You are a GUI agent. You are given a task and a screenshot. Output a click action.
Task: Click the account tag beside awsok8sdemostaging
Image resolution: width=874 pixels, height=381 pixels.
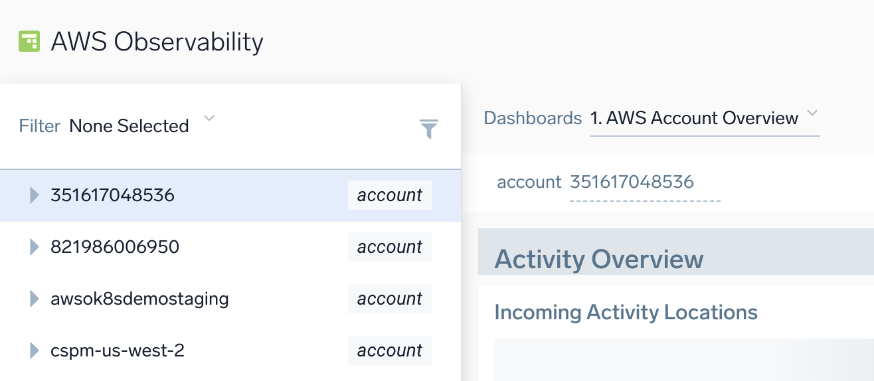click(x=390, y=299)
